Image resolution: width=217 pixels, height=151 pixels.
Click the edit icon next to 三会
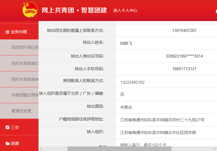coord(7,127)
